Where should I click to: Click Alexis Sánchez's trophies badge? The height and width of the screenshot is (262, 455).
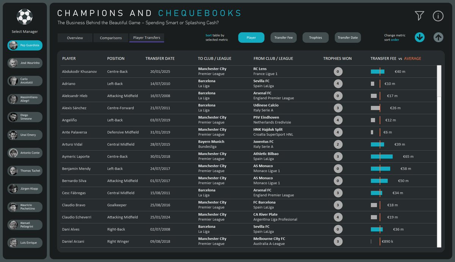coord(338,108)
